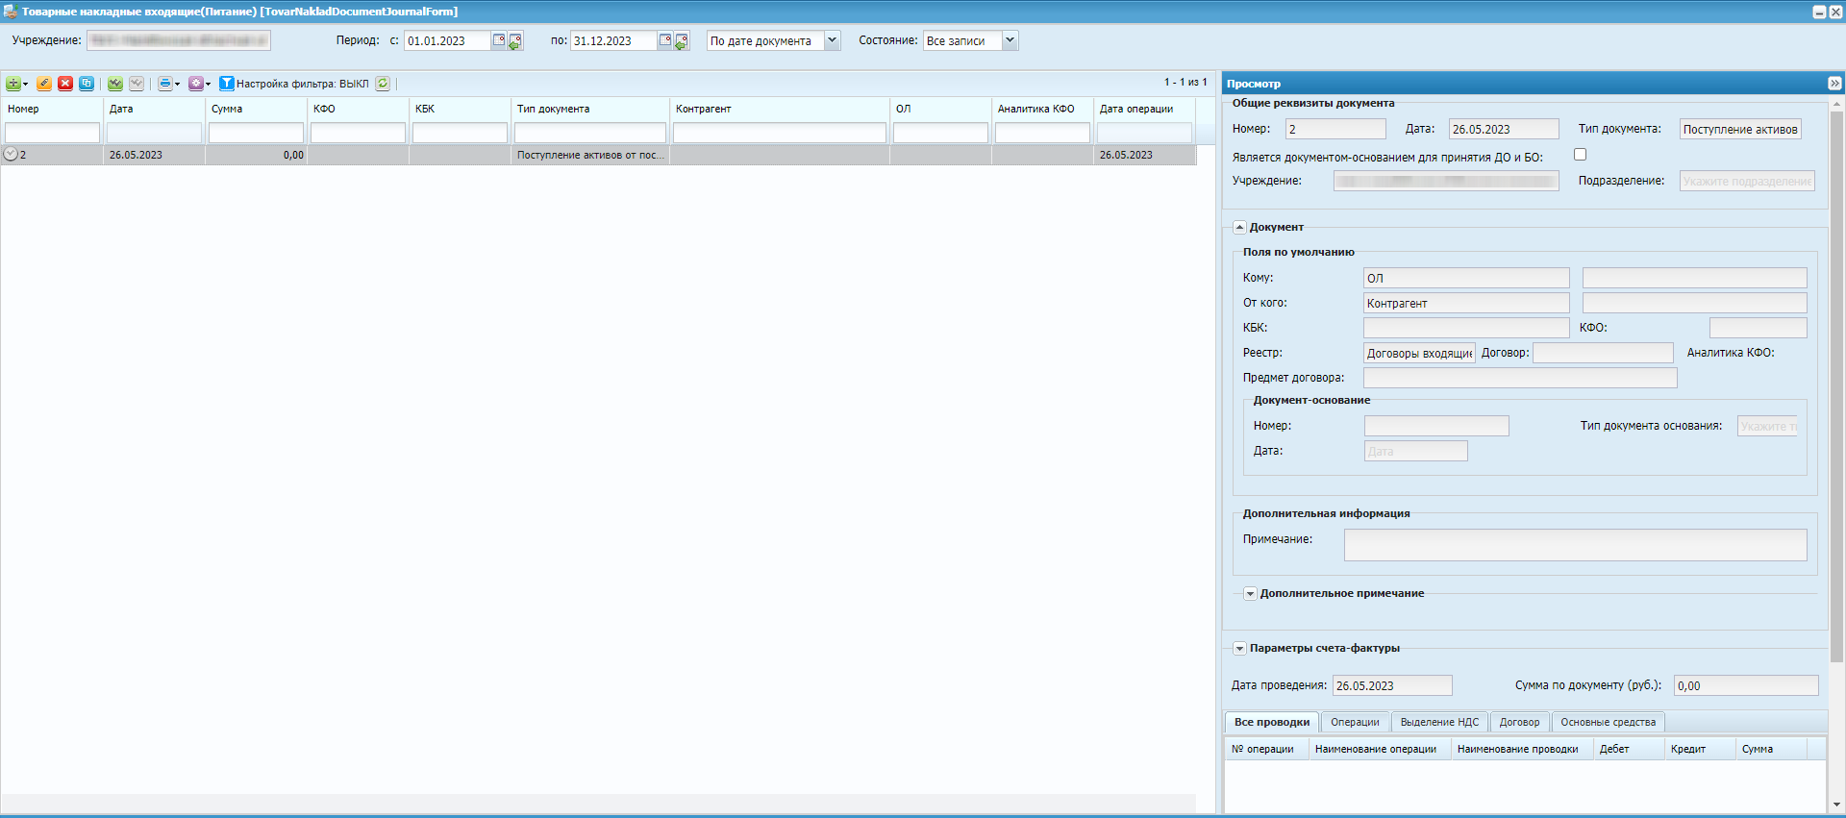The width and height of the screenshot is (1846, 818).
Task: Click the Дебет column header
Action: (x=1629, y=749)
